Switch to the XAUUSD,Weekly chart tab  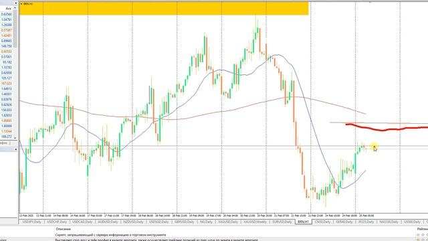pyautogui.click(x=255, y=222)
